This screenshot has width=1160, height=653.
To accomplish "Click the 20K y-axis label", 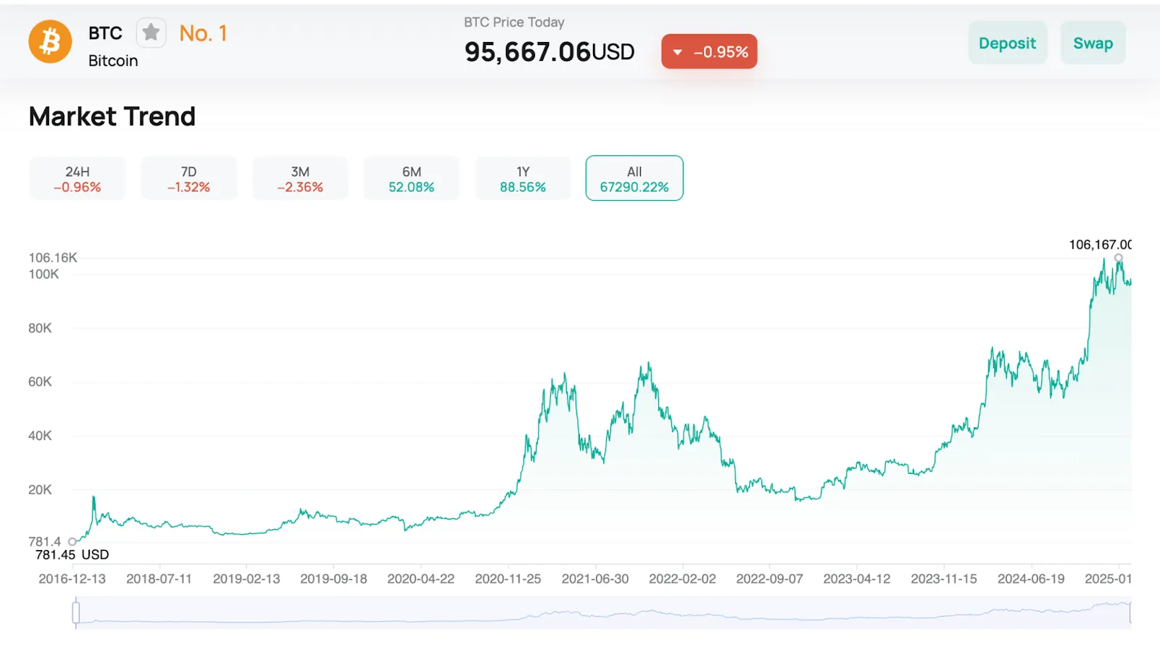I will point(40,490).
